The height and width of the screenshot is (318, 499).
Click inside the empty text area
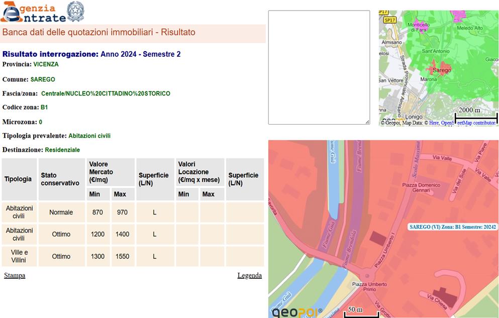tap(319, 67)
